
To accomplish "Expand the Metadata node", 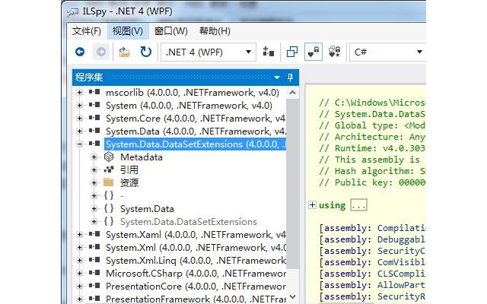I will pyautogui.click(x=94, y=157).
